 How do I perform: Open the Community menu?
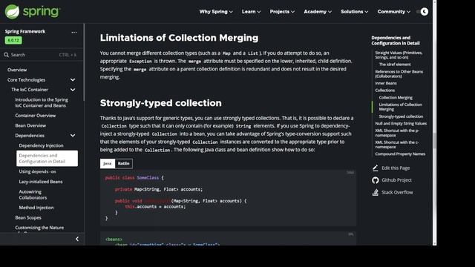[393, 12]
